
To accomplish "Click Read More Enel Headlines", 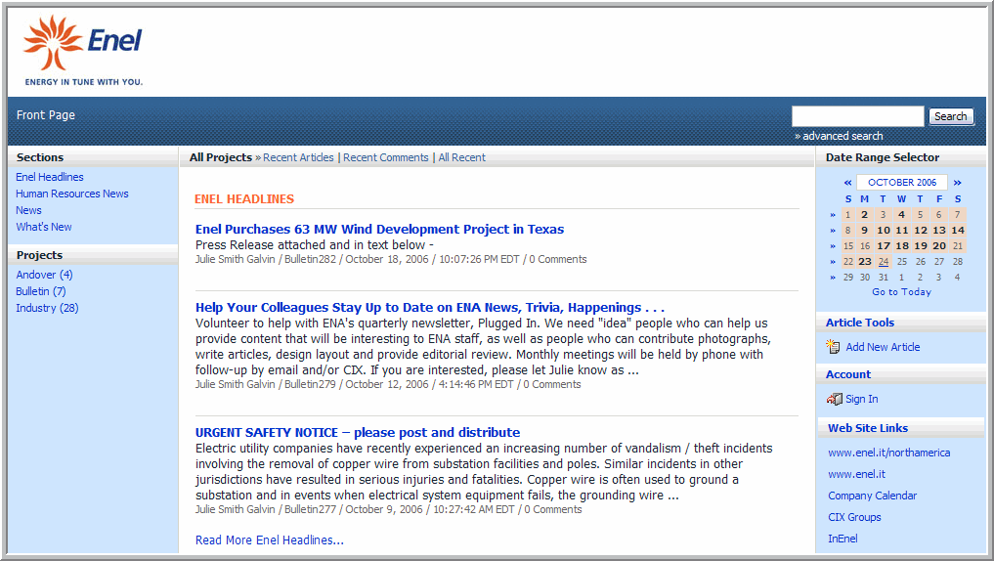I will 270,540.
